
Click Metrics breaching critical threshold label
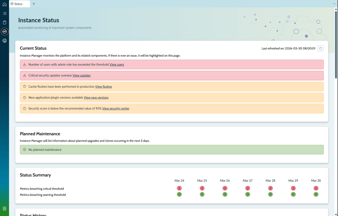tap(42, 189)
